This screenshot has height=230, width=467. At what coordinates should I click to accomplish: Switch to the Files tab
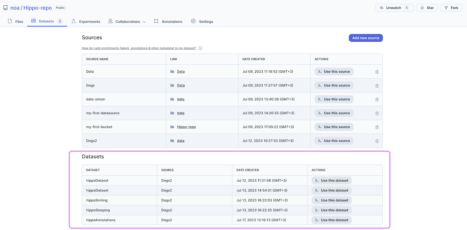coord(16,21)
